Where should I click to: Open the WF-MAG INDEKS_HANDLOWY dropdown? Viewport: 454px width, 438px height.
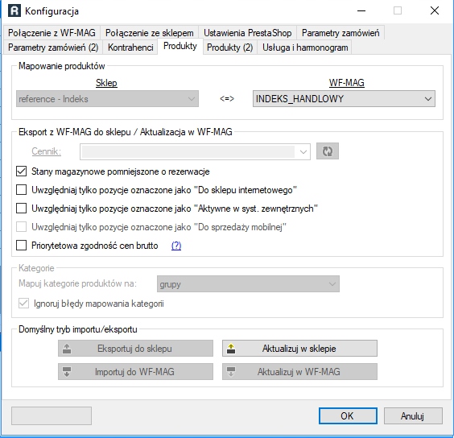tap(344, 99)
